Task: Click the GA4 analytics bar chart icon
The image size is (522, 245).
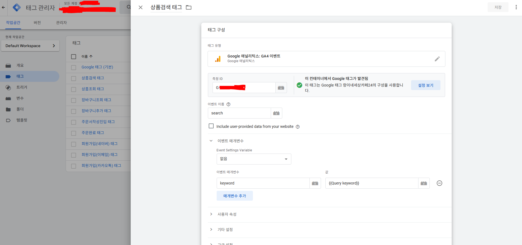Action: pyautogui.click(x=218, y=59)
